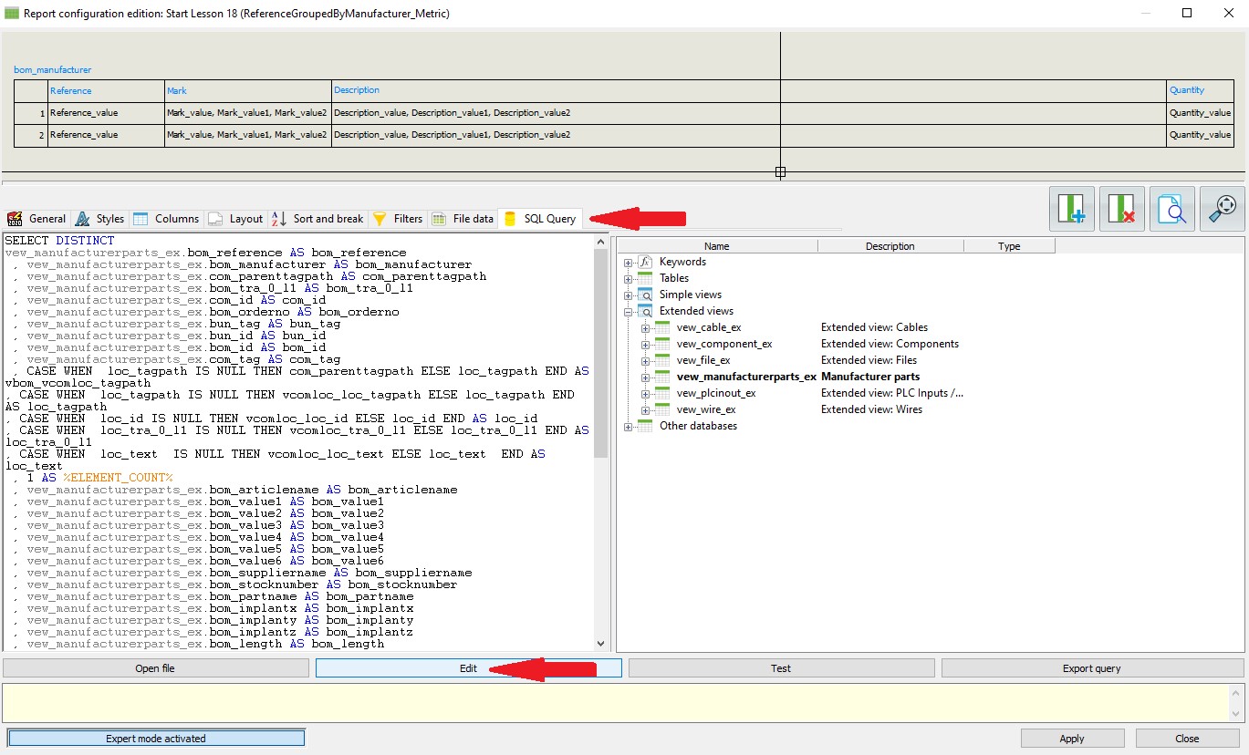Click the add column icon
Screen dimensions: 1249x755
pos(1072,209)
